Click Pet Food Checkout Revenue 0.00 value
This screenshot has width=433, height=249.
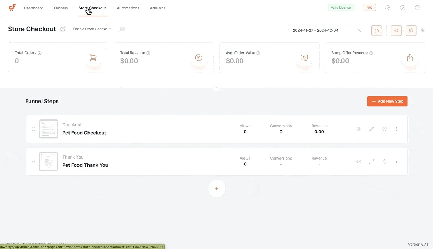319,132
